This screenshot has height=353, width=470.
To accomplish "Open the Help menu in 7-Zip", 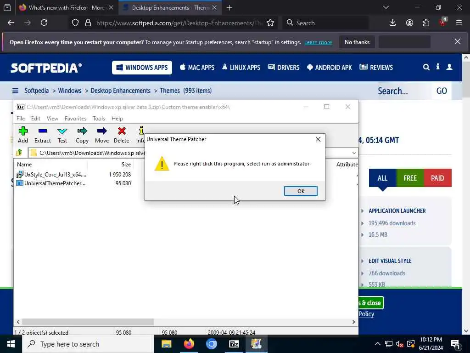I will point(117,119).
